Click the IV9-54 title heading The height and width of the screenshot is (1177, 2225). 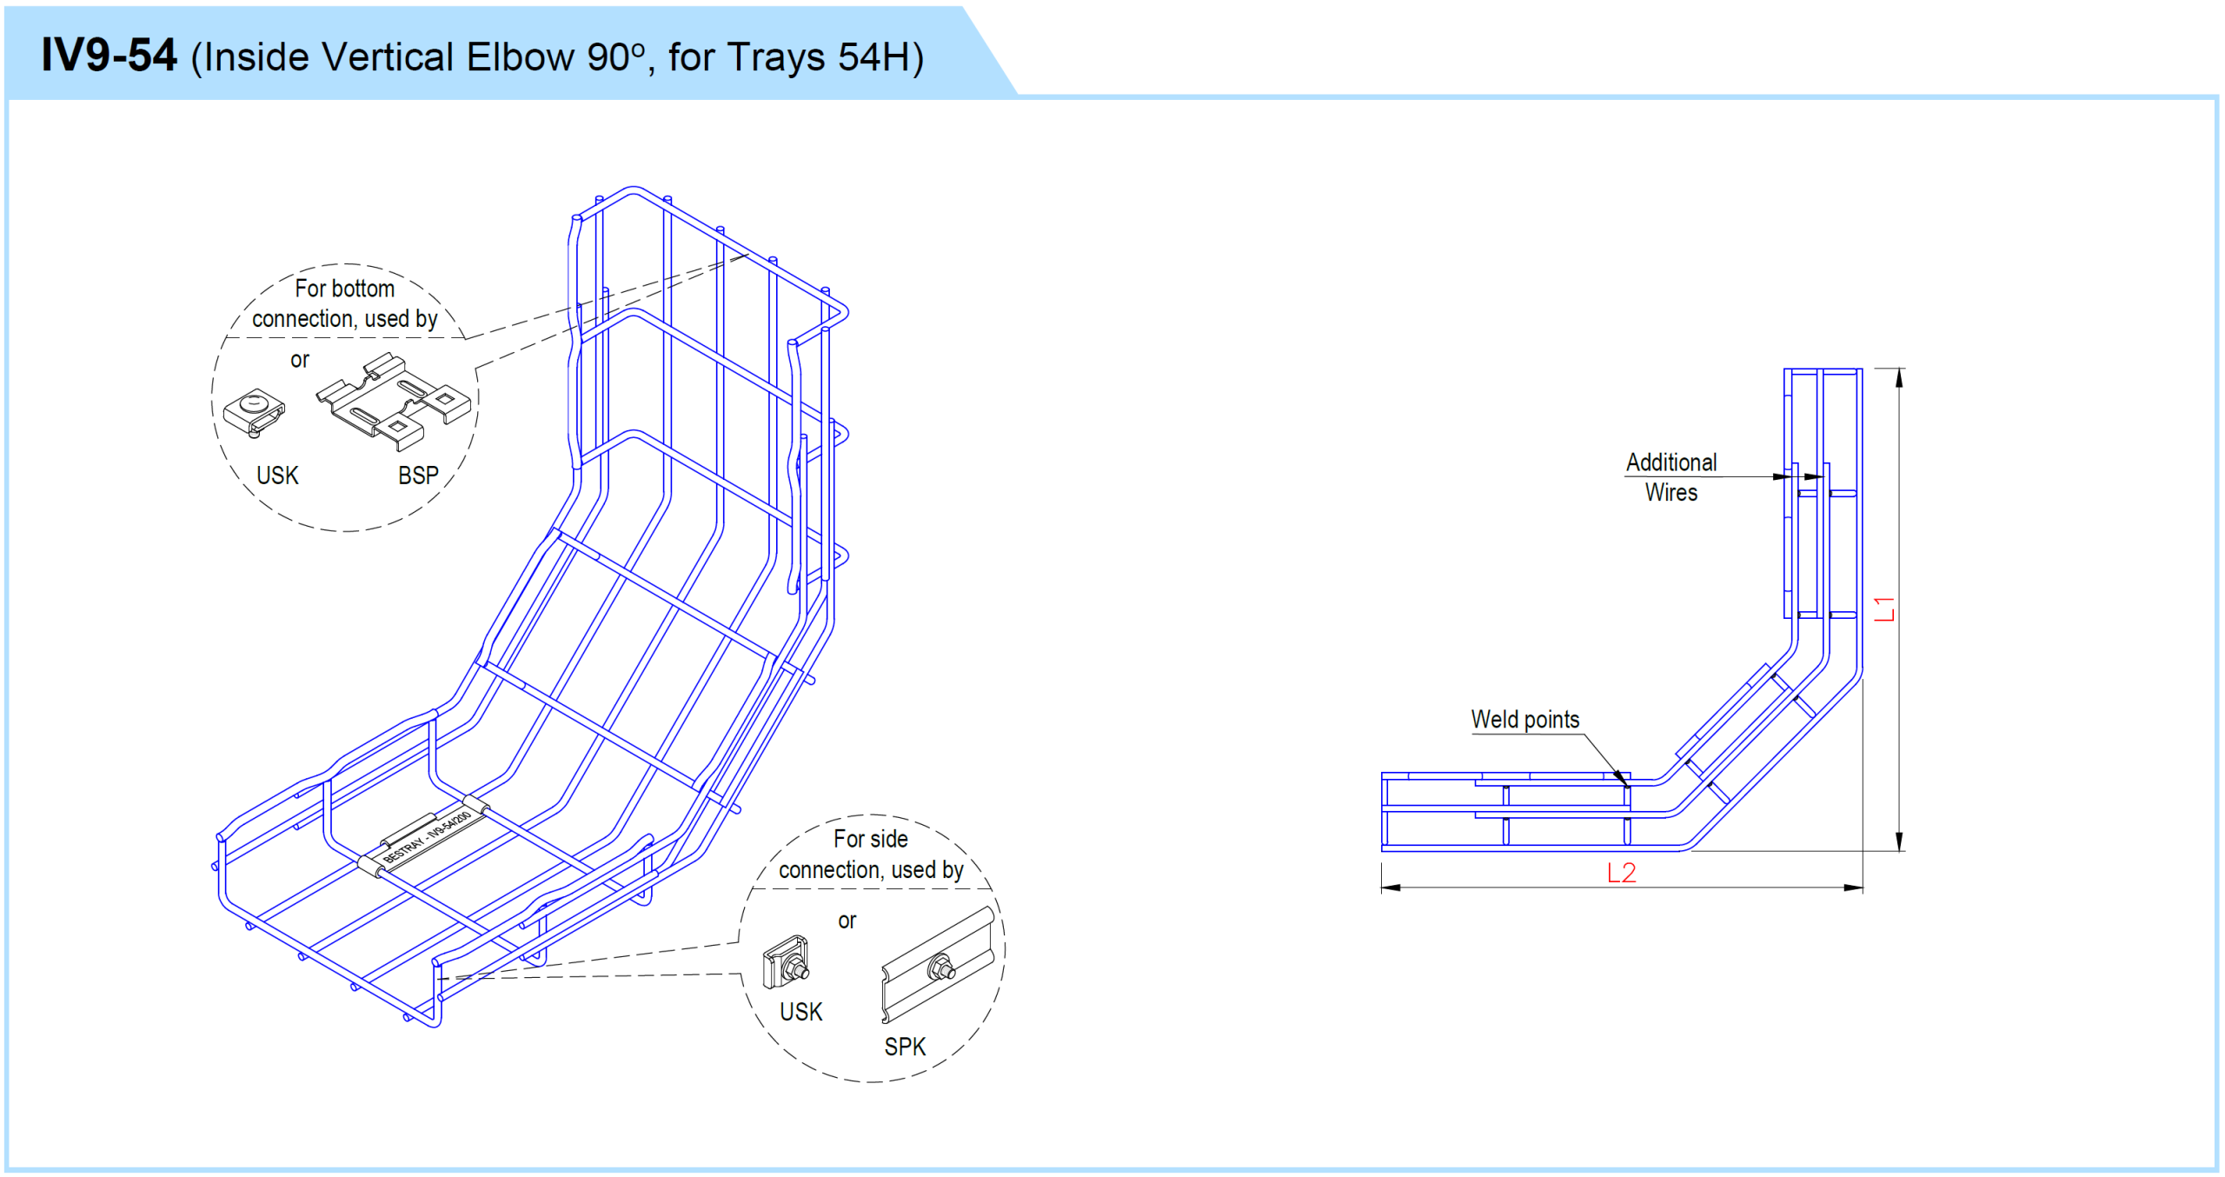tap(110, 56)
